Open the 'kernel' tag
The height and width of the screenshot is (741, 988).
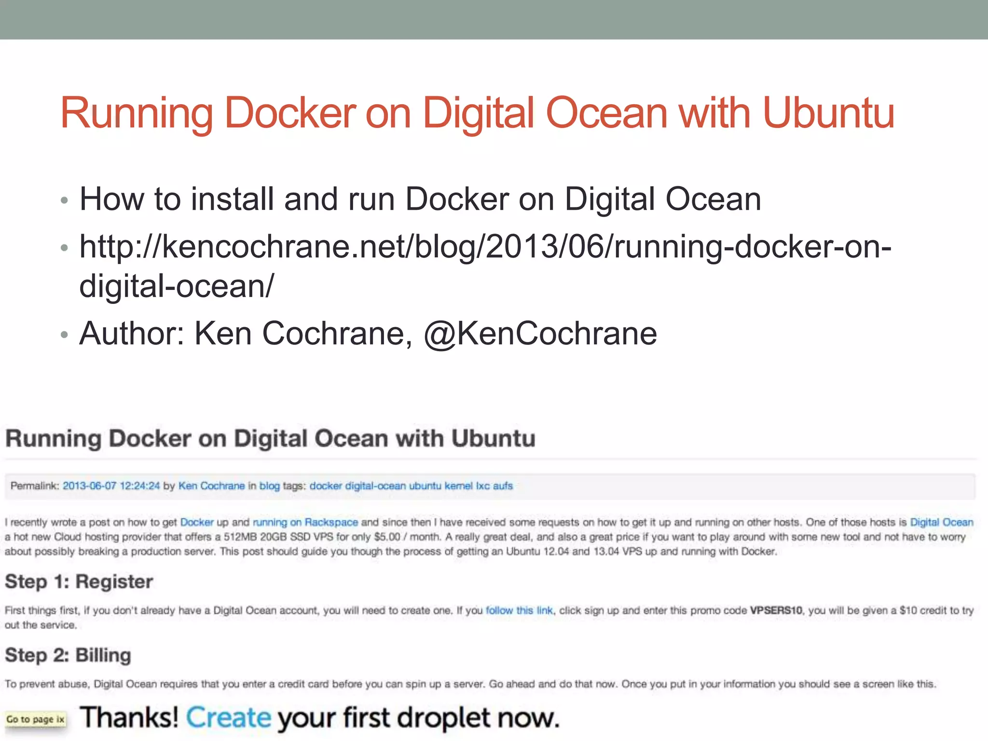pos(458,486)
